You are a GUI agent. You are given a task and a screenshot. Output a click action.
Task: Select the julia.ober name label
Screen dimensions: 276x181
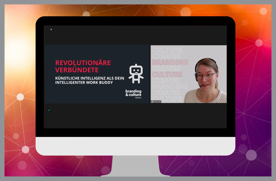click(x=157, y=102)
